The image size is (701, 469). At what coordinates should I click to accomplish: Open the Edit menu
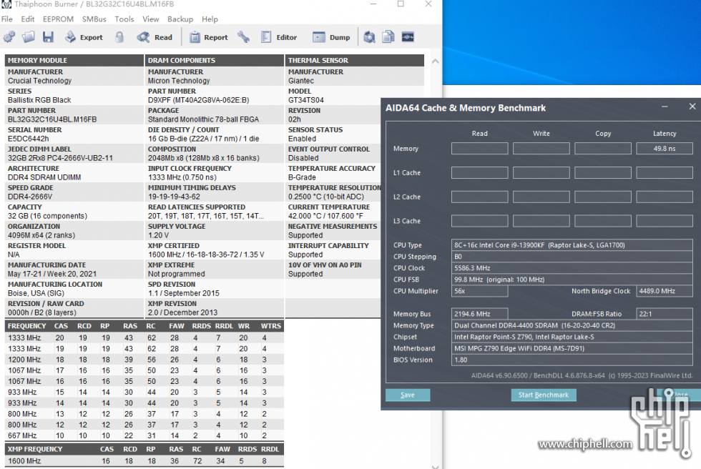[x=28, y=19]
